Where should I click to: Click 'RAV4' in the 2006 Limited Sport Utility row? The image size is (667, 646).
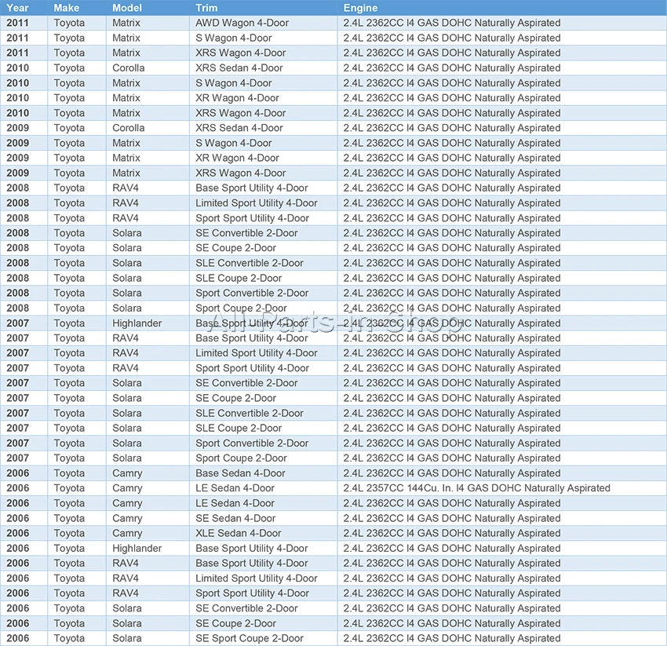[126, 578]
